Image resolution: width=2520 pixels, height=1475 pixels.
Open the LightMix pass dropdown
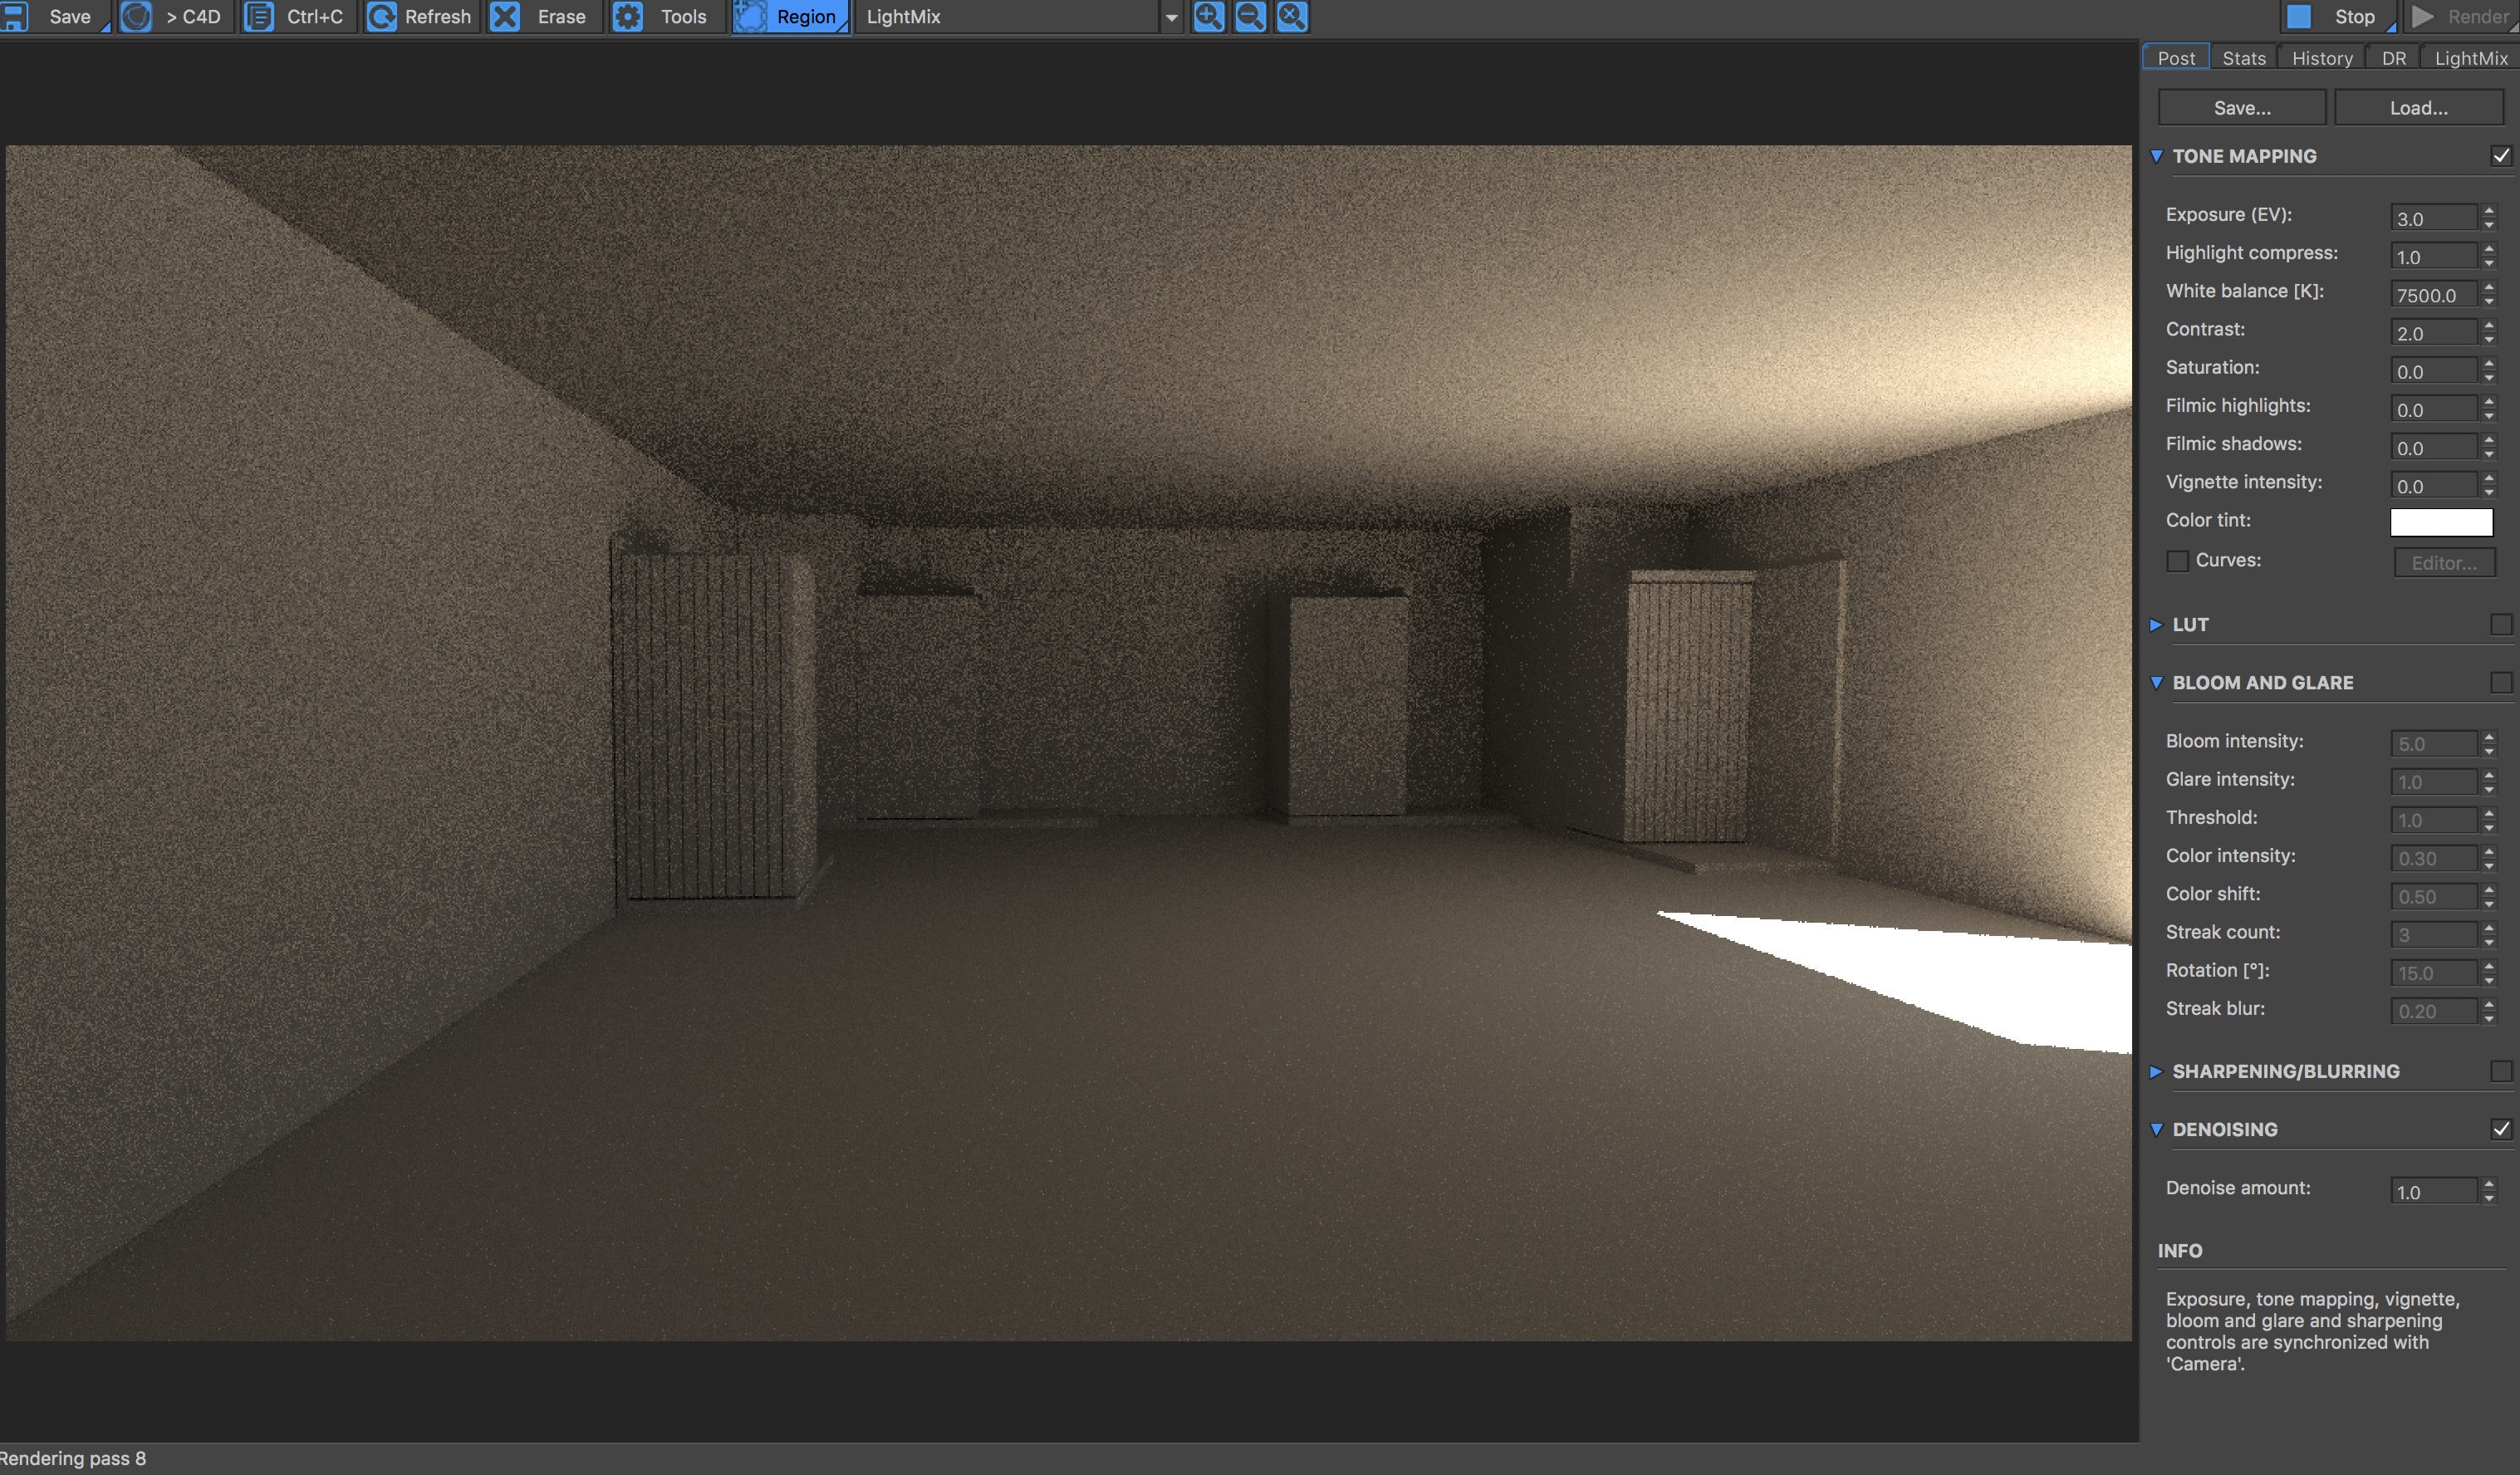(x=1171, y=17)
